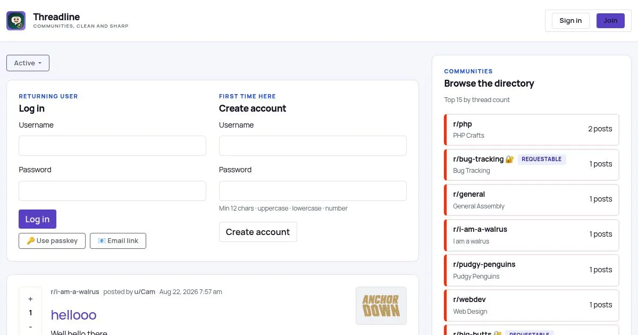Open the r/php community

531,129
